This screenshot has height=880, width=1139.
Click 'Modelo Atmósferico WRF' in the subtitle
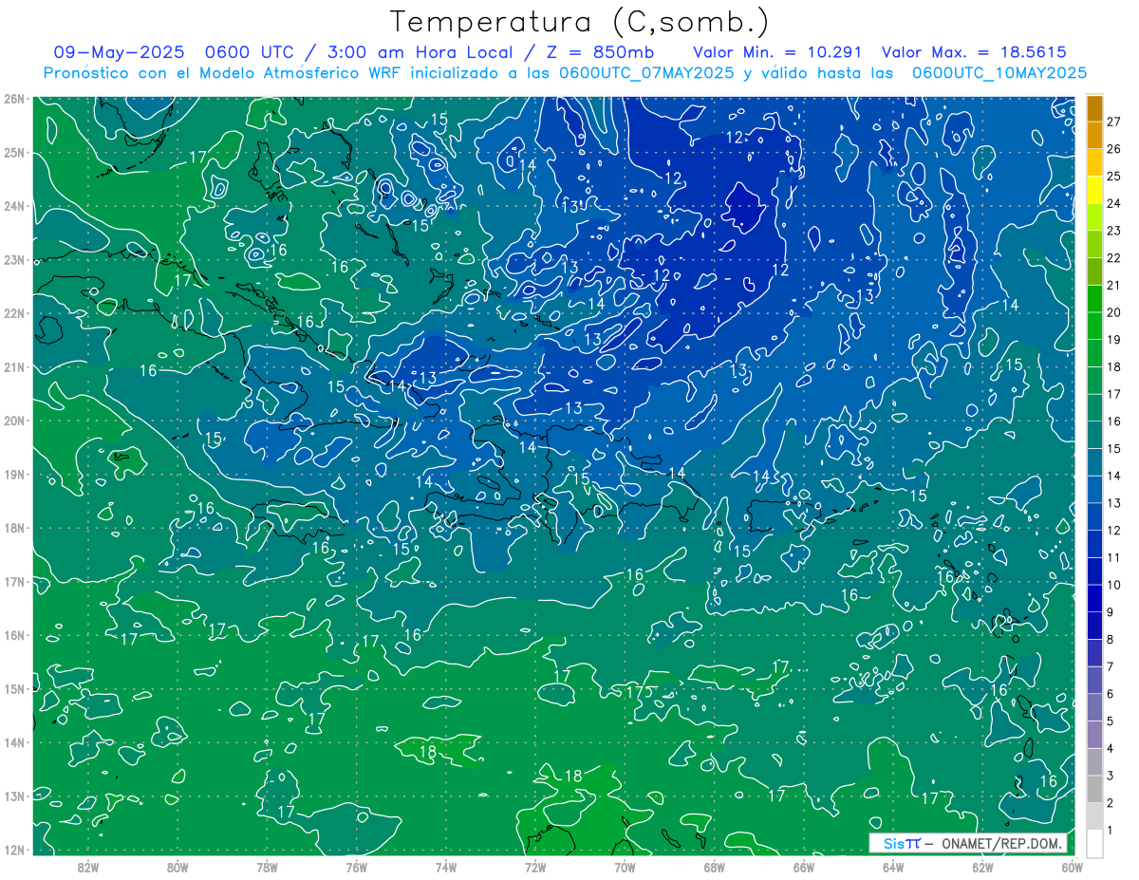[298, 72]
